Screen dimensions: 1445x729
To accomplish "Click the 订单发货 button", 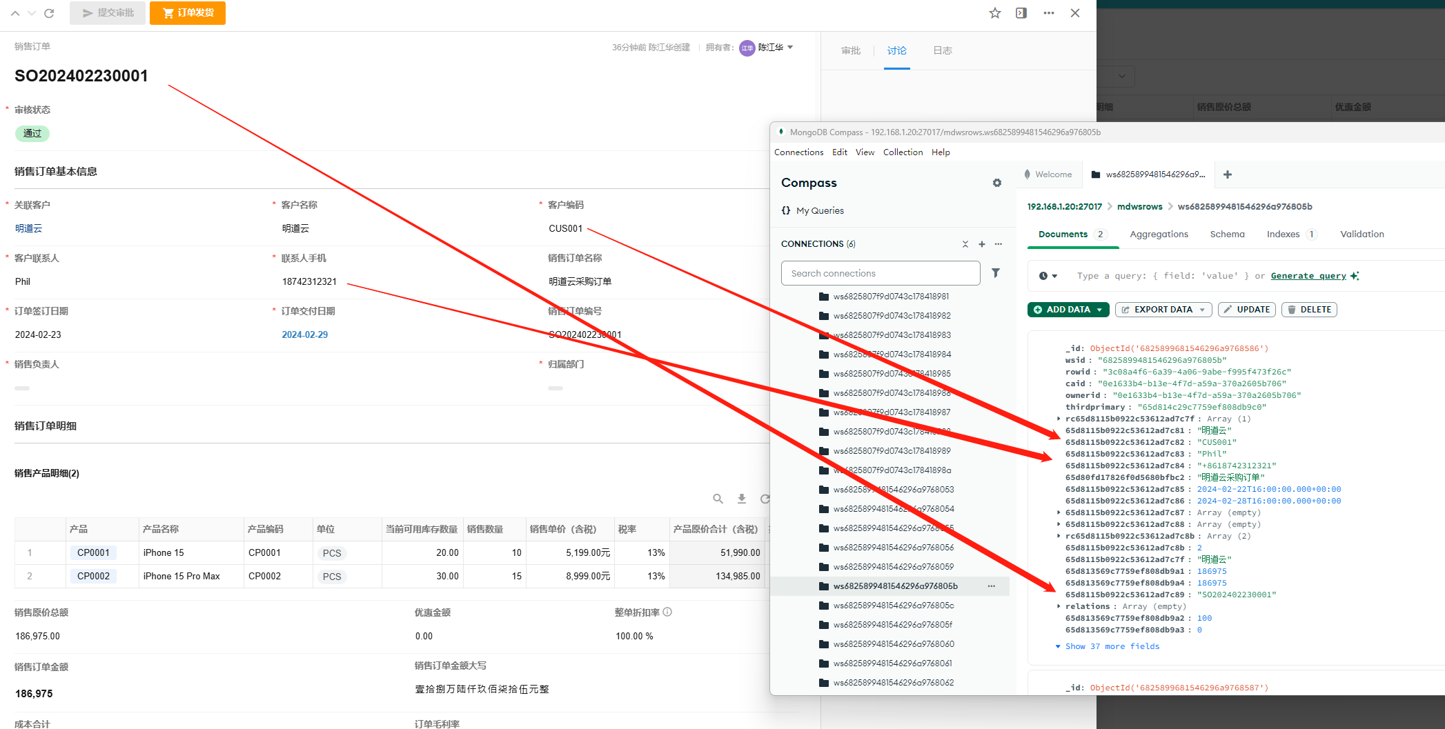I will coord(188,13).
